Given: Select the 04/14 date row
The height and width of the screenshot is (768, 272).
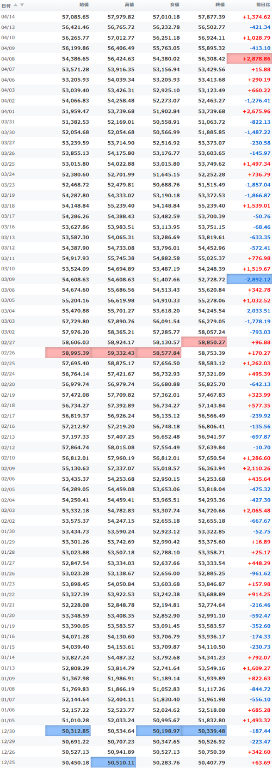Looking at the screenshot, I should click(x=136, y=17).
